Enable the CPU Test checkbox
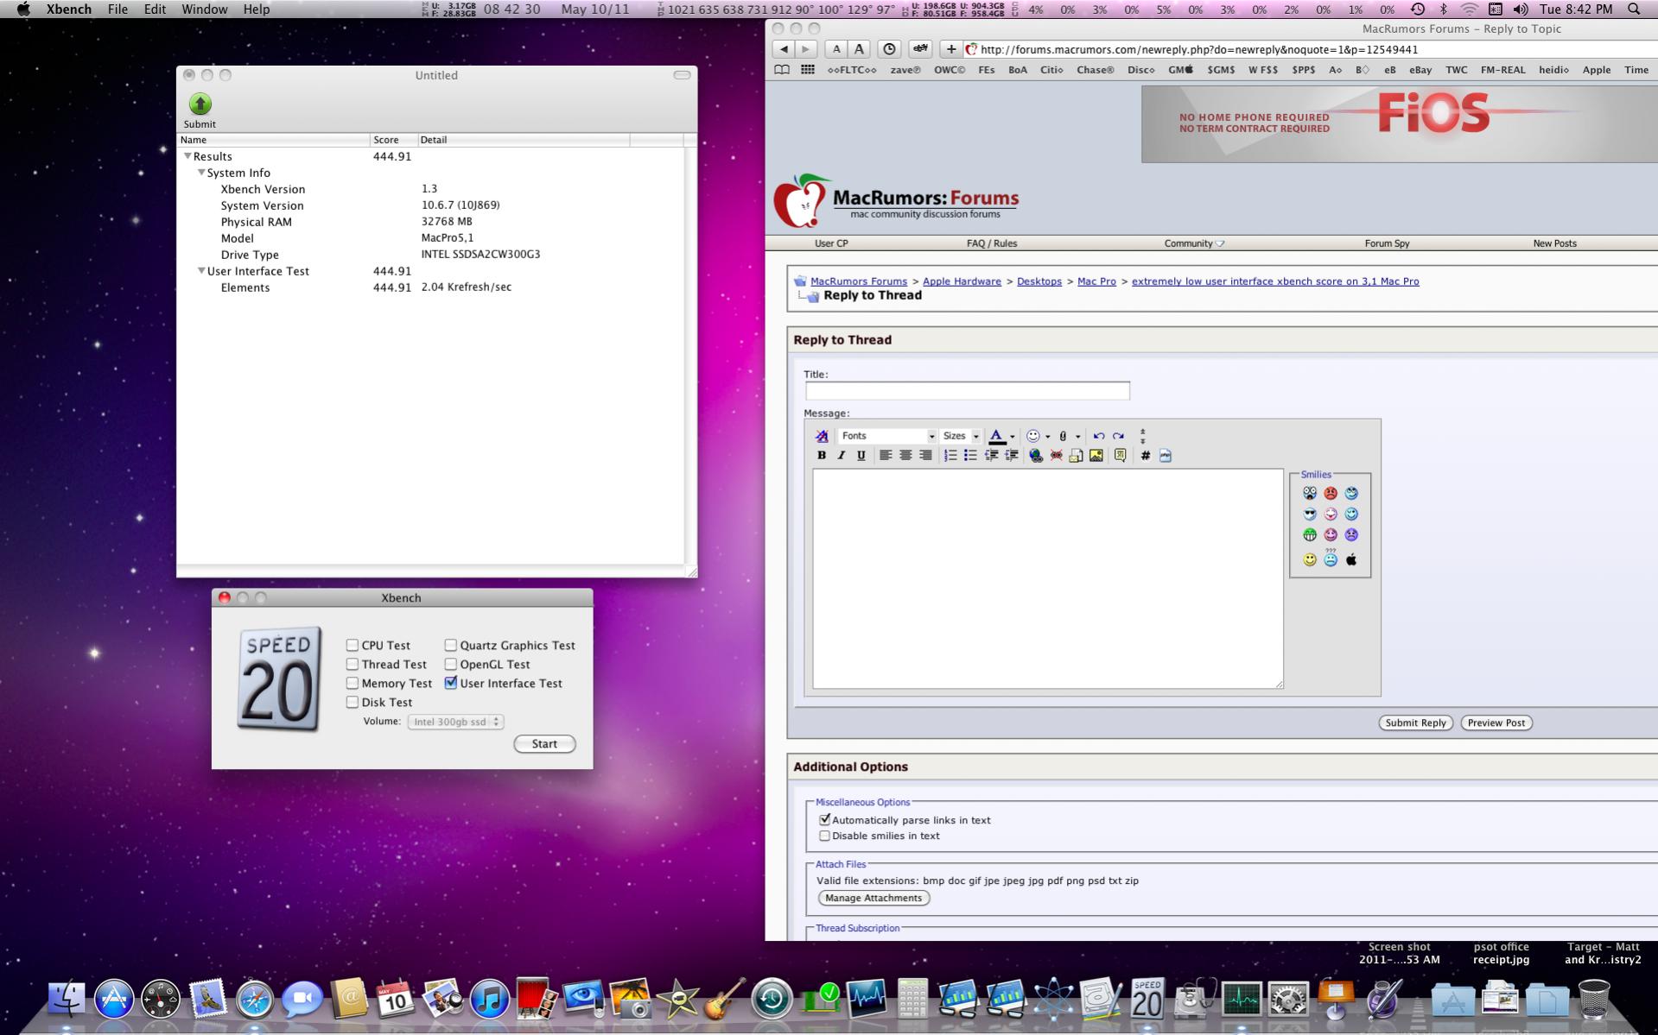Screen dimensions: 1658x1035 coord(353,645)
